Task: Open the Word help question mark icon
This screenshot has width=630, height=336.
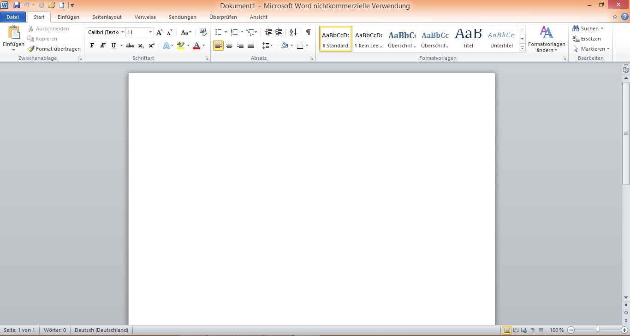Action: [x=624, y=17]
